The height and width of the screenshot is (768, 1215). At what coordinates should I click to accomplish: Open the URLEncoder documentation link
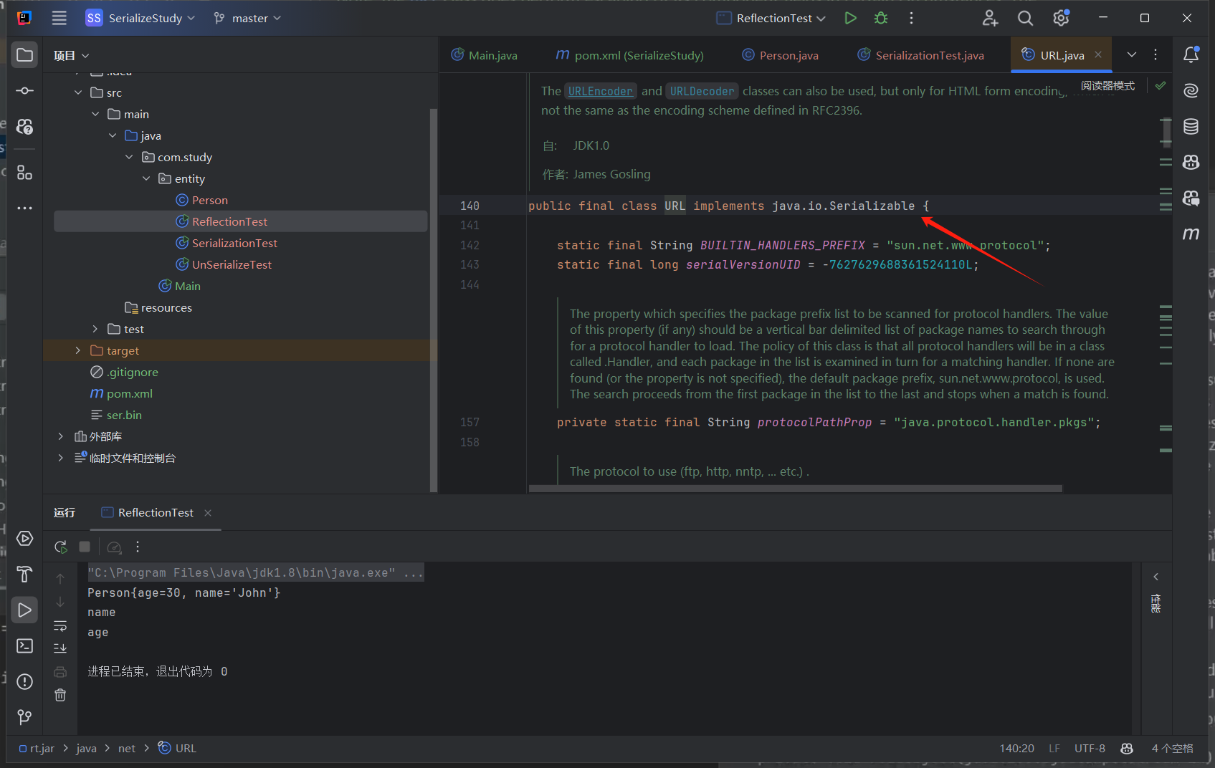601,91
